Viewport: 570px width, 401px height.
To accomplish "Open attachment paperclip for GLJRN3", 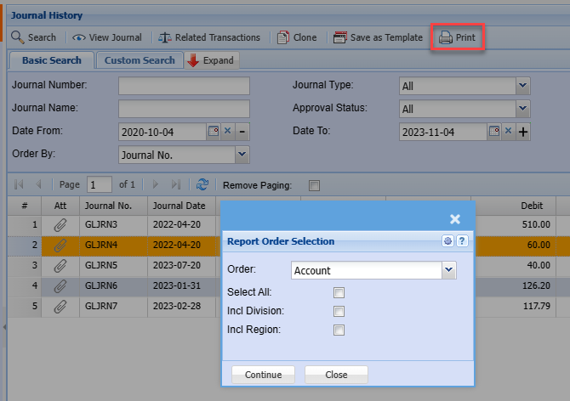I will point(60,225).
